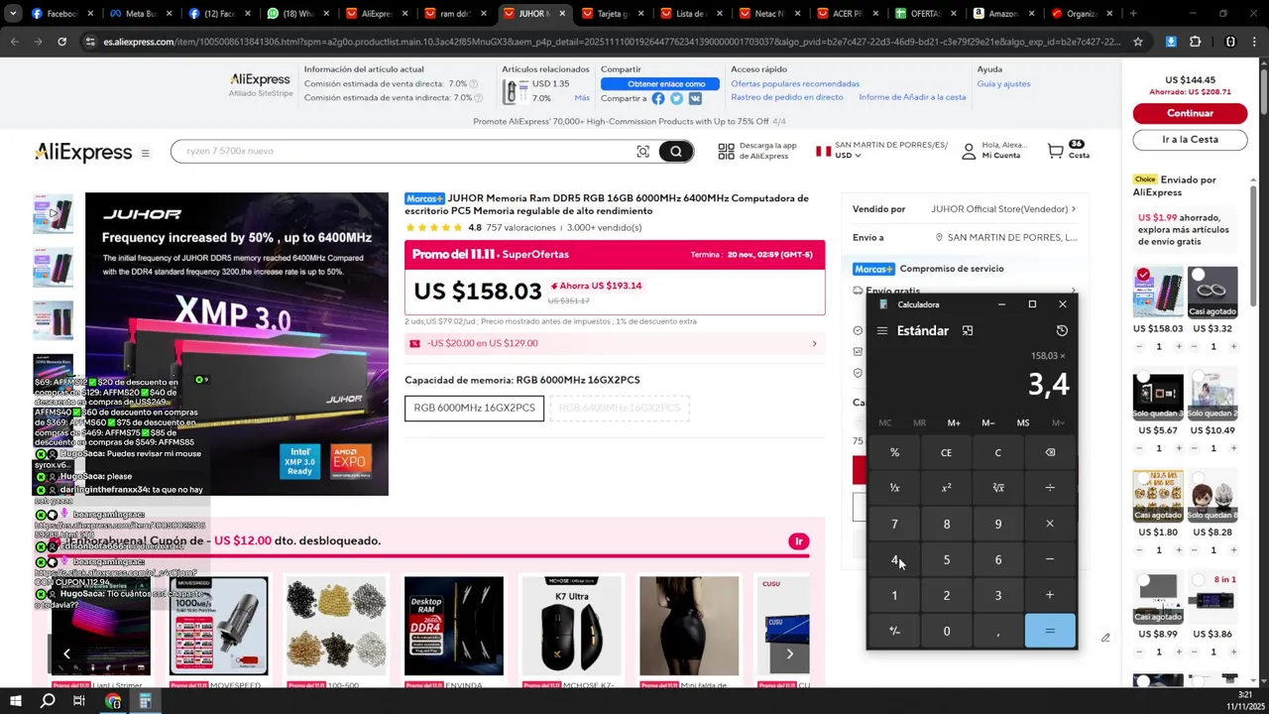Select RGB 6000MHz 16GX2PCS memory option
The image size is (1269, 714).
(x=474, y=408)
